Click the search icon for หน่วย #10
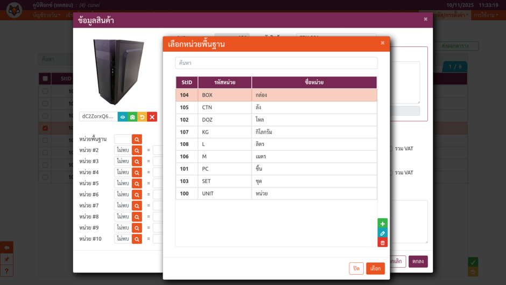The width and height of the screenshot is (506, 285). [x=137, y=239]
